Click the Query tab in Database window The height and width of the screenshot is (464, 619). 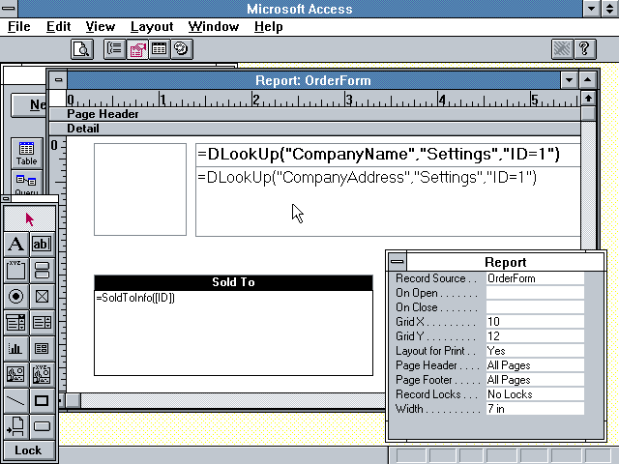click(26, 183)
